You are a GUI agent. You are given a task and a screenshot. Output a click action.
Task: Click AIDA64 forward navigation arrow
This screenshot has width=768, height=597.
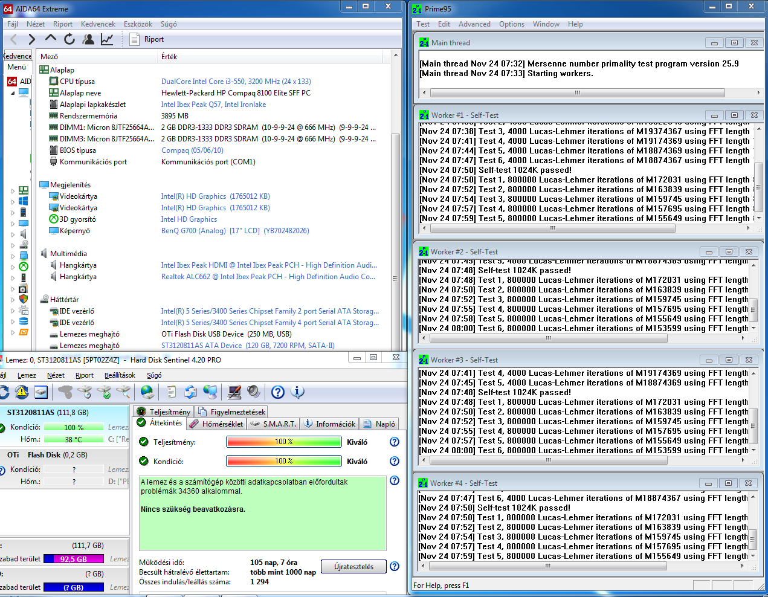point(31,39)
